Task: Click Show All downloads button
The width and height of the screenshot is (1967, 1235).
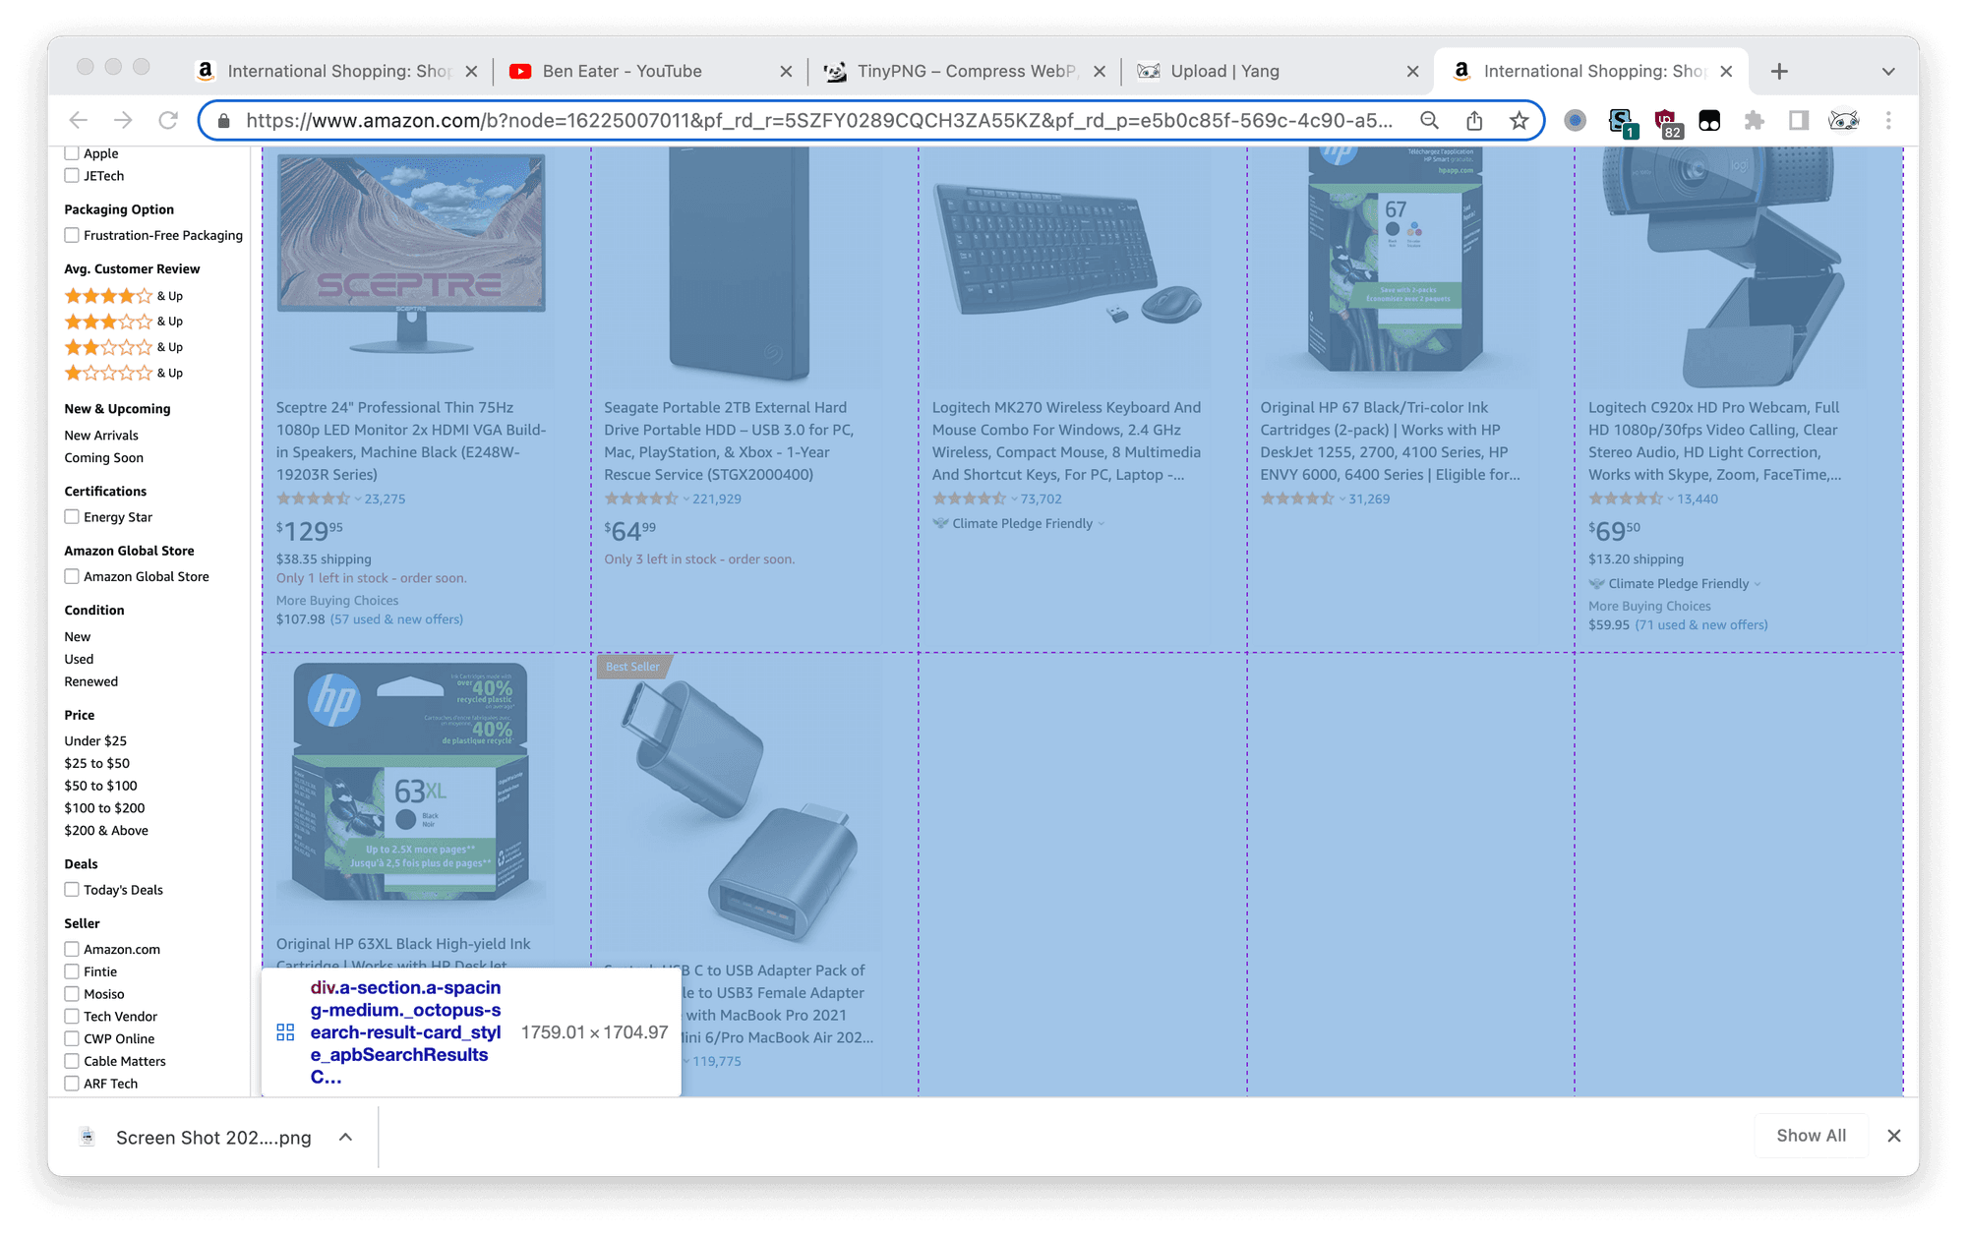Action: pos(1811,1136)
